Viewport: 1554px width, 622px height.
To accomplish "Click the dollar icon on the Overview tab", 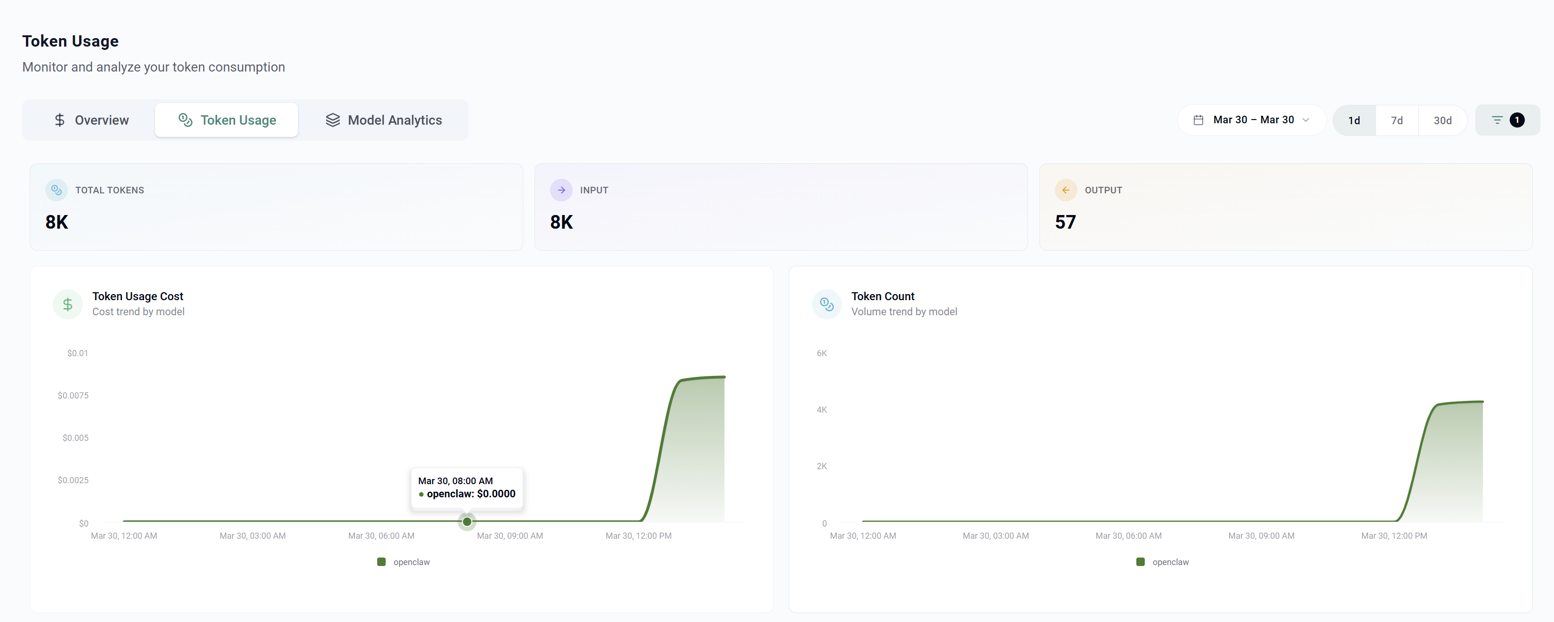I will click(59, 120).
